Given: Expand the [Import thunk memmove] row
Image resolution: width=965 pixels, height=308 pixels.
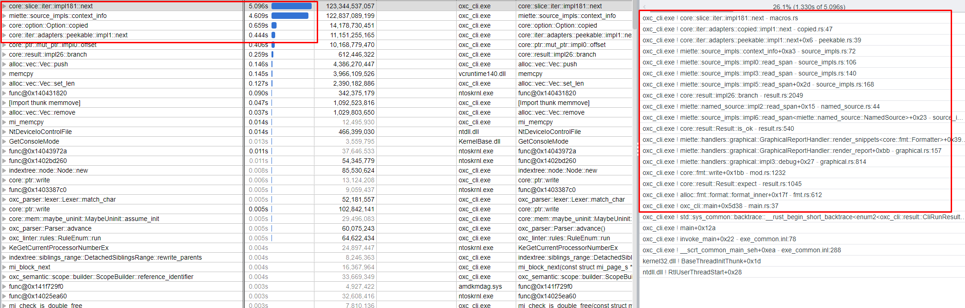Looking at the screenshot, I should coord(4,103).
